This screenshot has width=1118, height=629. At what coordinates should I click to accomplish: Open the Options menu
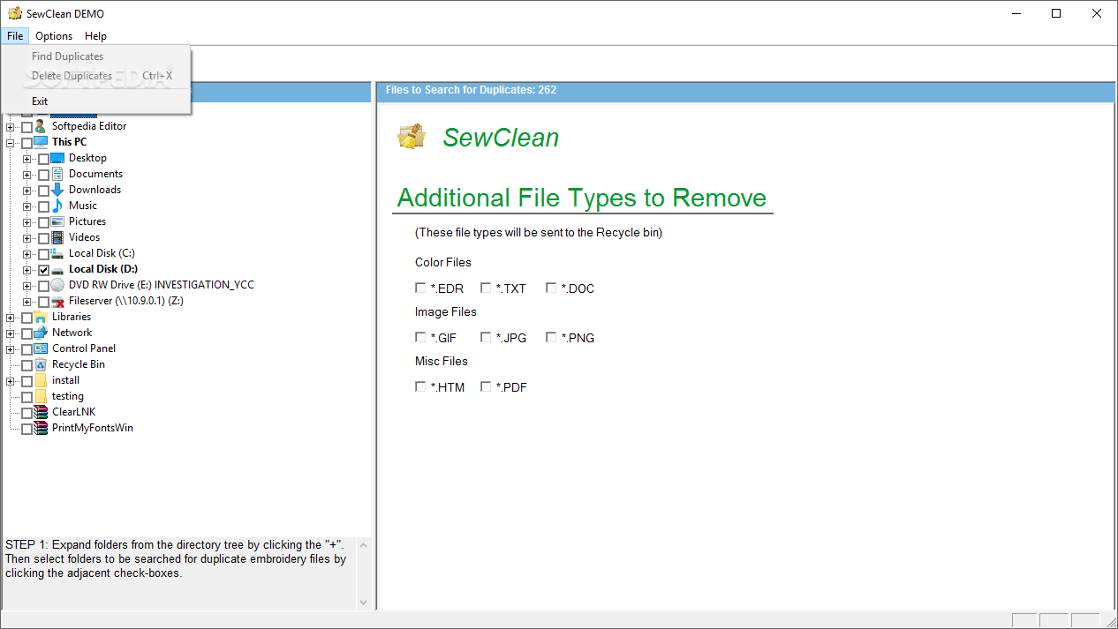[x=54, y=36]
